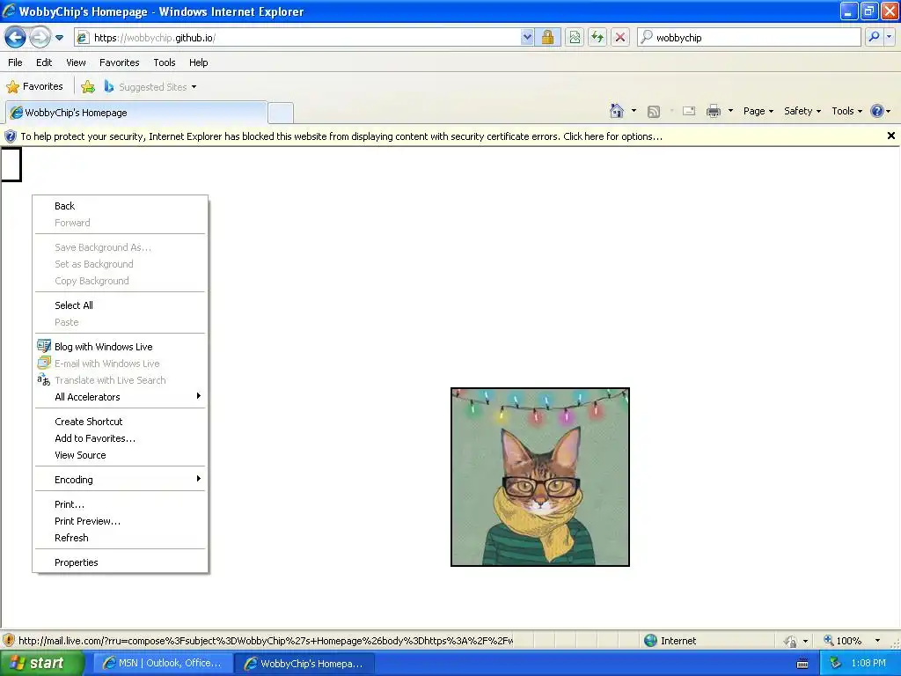The image size is (901, 676).
Task: Choose Add to Favorites in context menu
Action: tap(120, 438)
